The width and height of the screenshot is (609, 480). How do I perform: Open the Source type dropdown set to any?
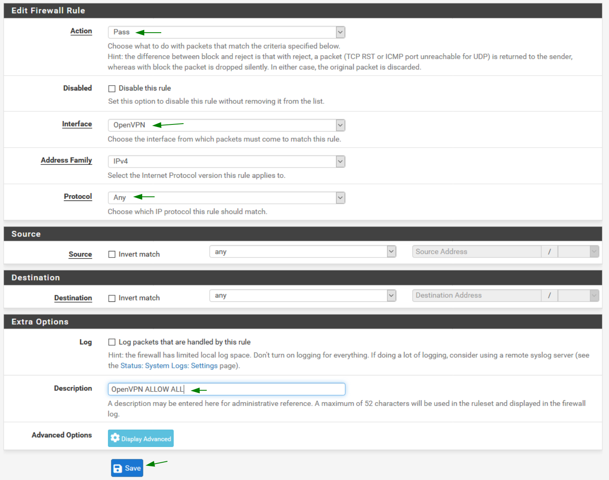[x=303, y=251]
